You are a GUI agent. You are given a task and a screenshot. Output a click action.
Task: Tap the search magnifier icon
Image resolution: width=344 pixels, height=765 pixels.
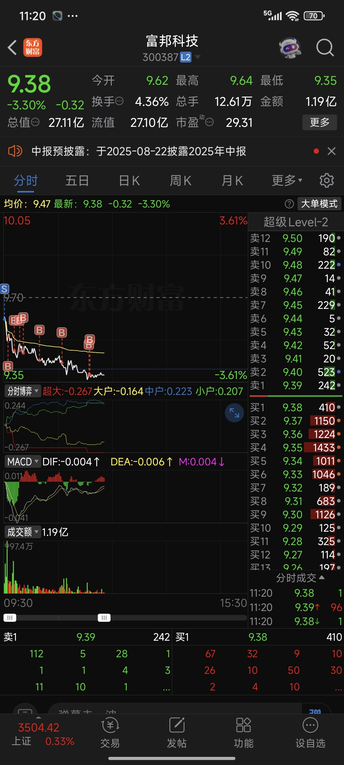325,48
